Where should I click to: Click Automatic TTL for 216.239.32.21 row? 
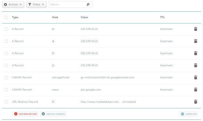(166, 29)
